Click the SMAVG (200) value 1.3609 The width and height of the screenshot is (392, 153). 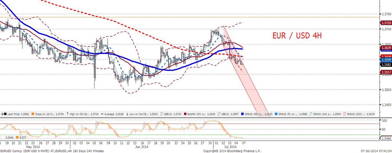coord(371,114)
